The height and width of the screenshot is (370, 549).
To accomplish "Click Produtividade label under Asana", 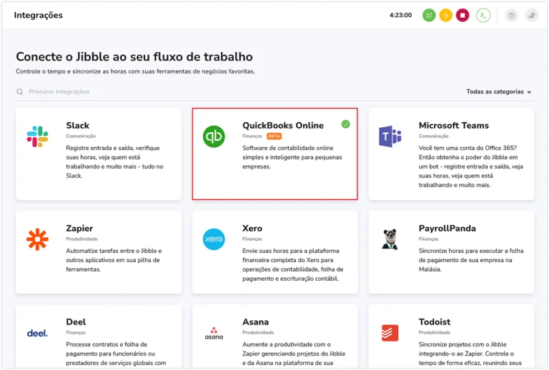I will coord(258,333).
